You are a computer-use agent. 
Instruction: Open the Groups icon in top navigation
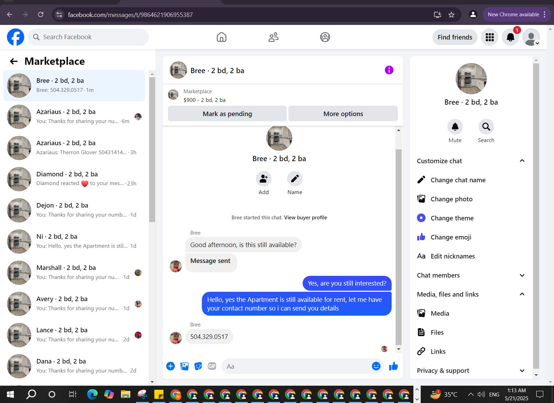tap(325, 37)
